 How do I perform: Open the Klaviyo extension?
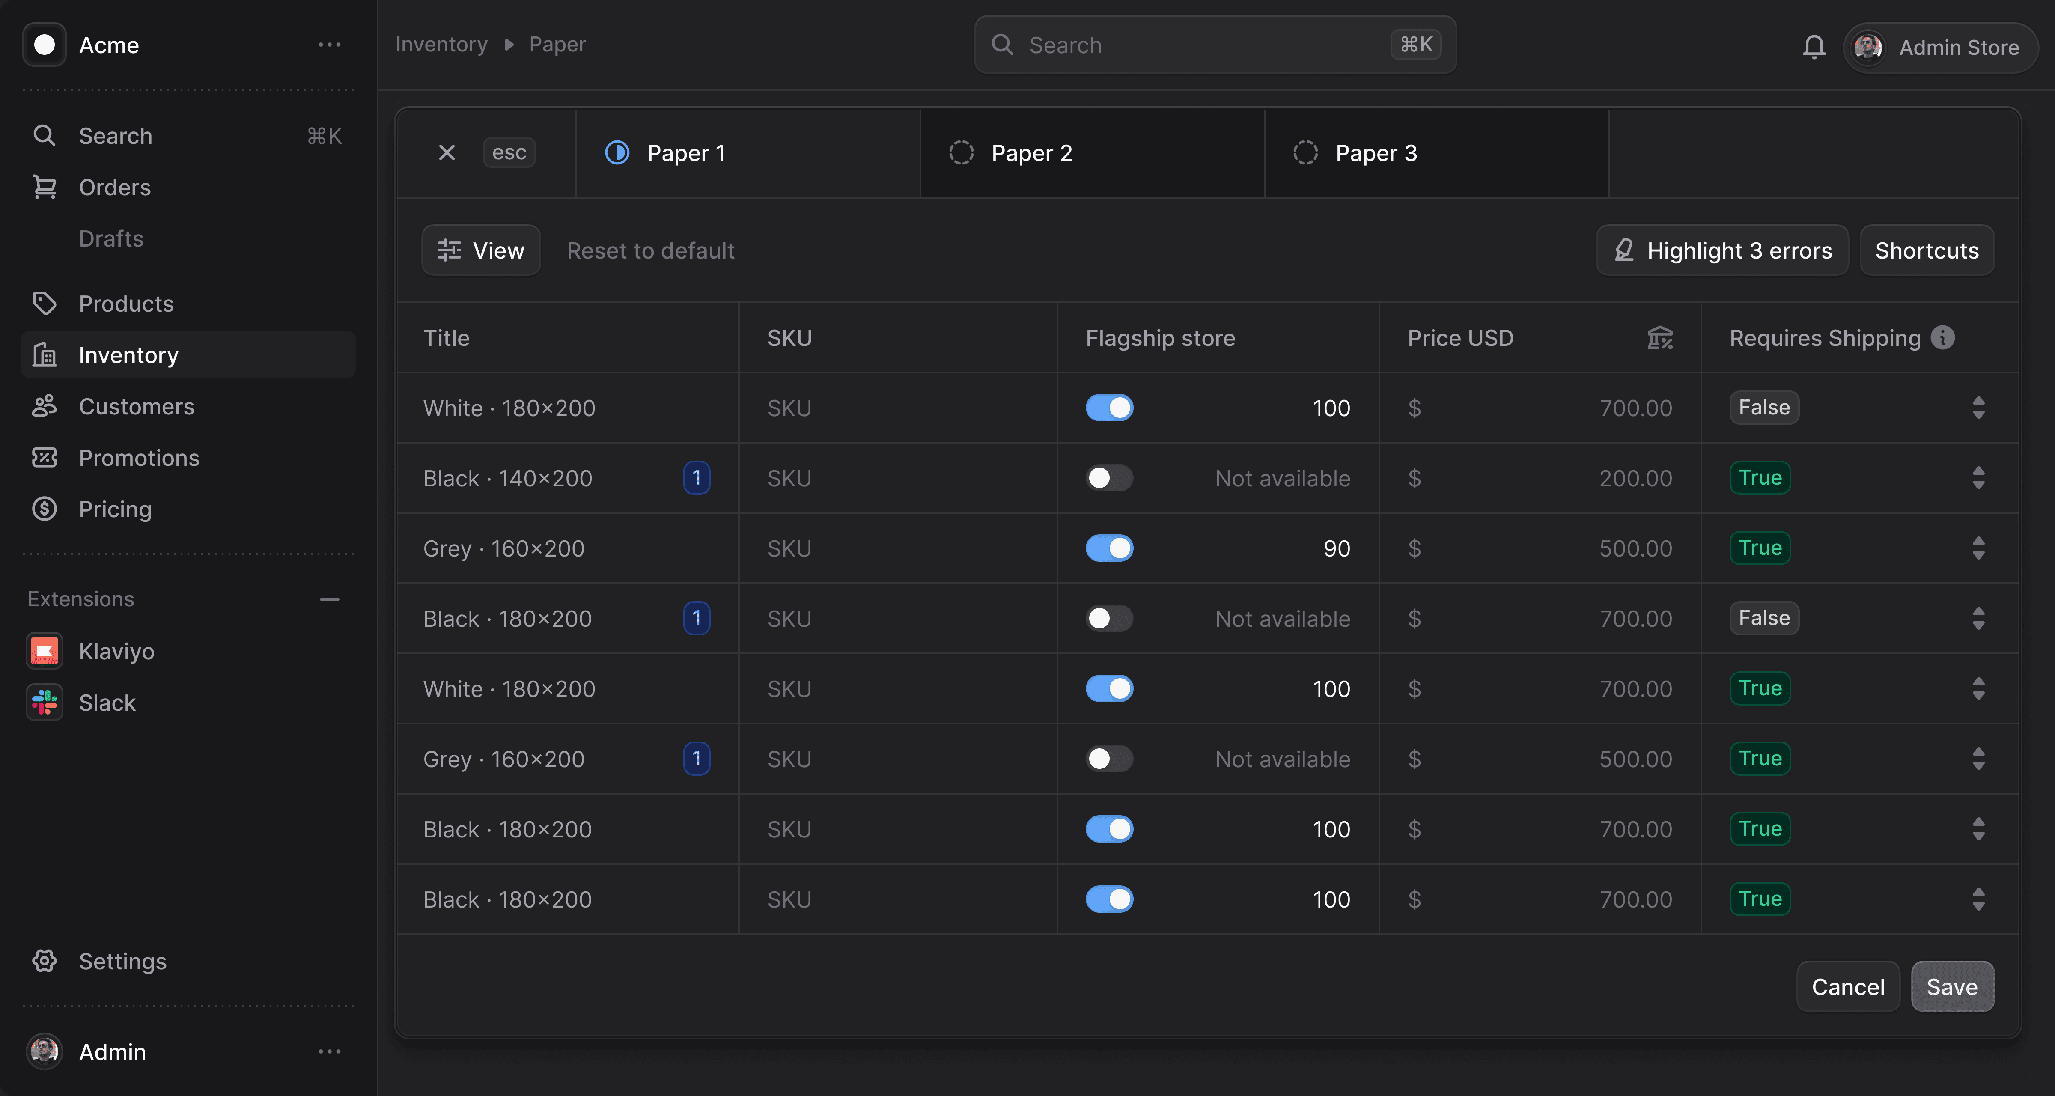pyautogui.click(x=44, y=650)
